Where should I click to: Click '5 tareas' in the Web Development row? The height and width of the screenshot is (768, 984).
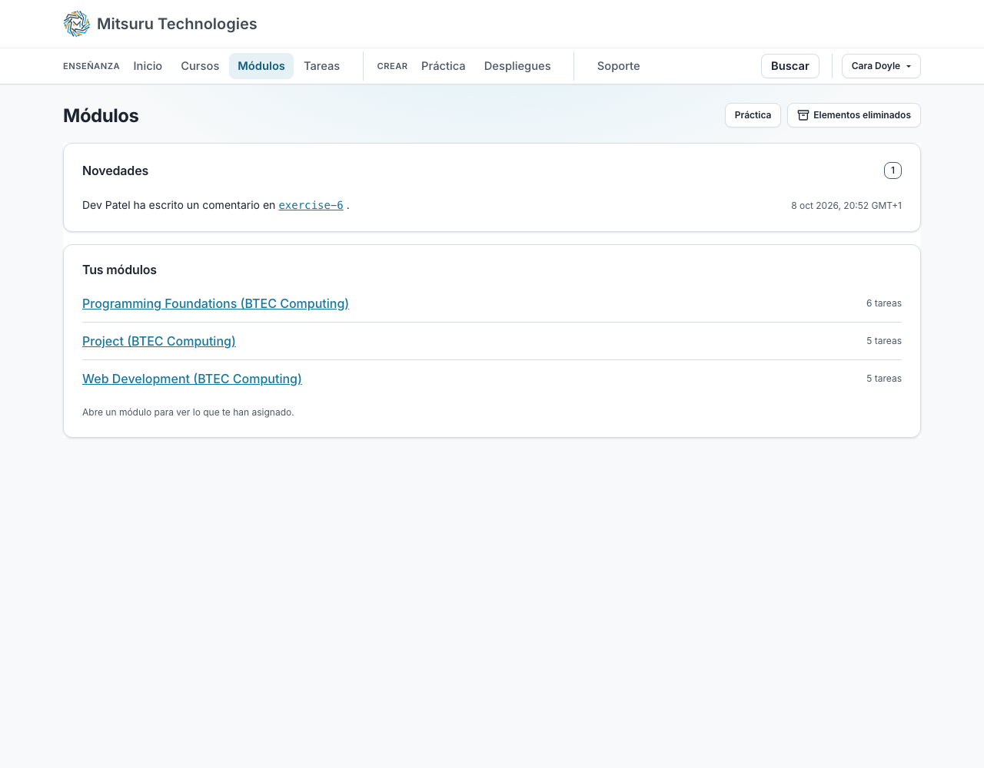(884, 379)
